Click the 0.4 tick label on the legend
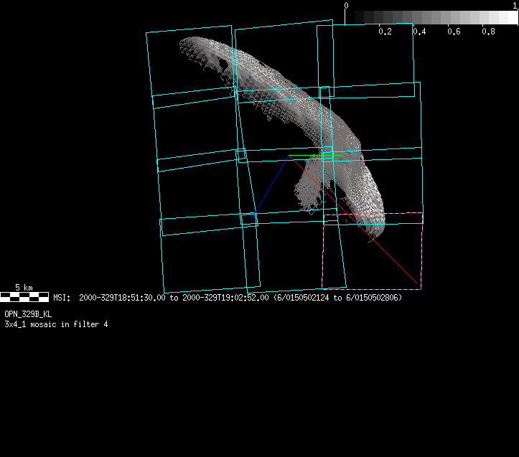 (419, 32)
